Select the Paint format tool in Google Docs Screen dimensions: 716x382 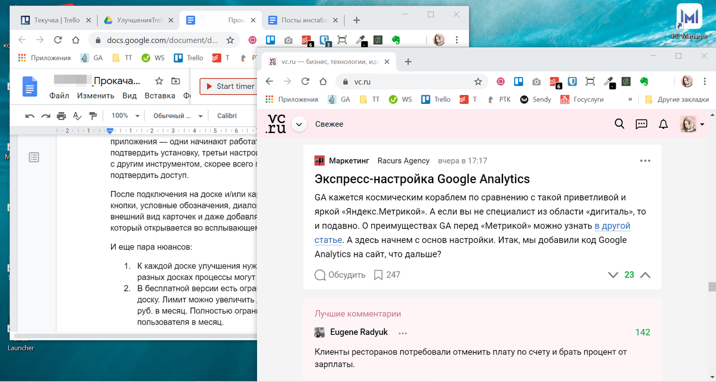(92, 116)
